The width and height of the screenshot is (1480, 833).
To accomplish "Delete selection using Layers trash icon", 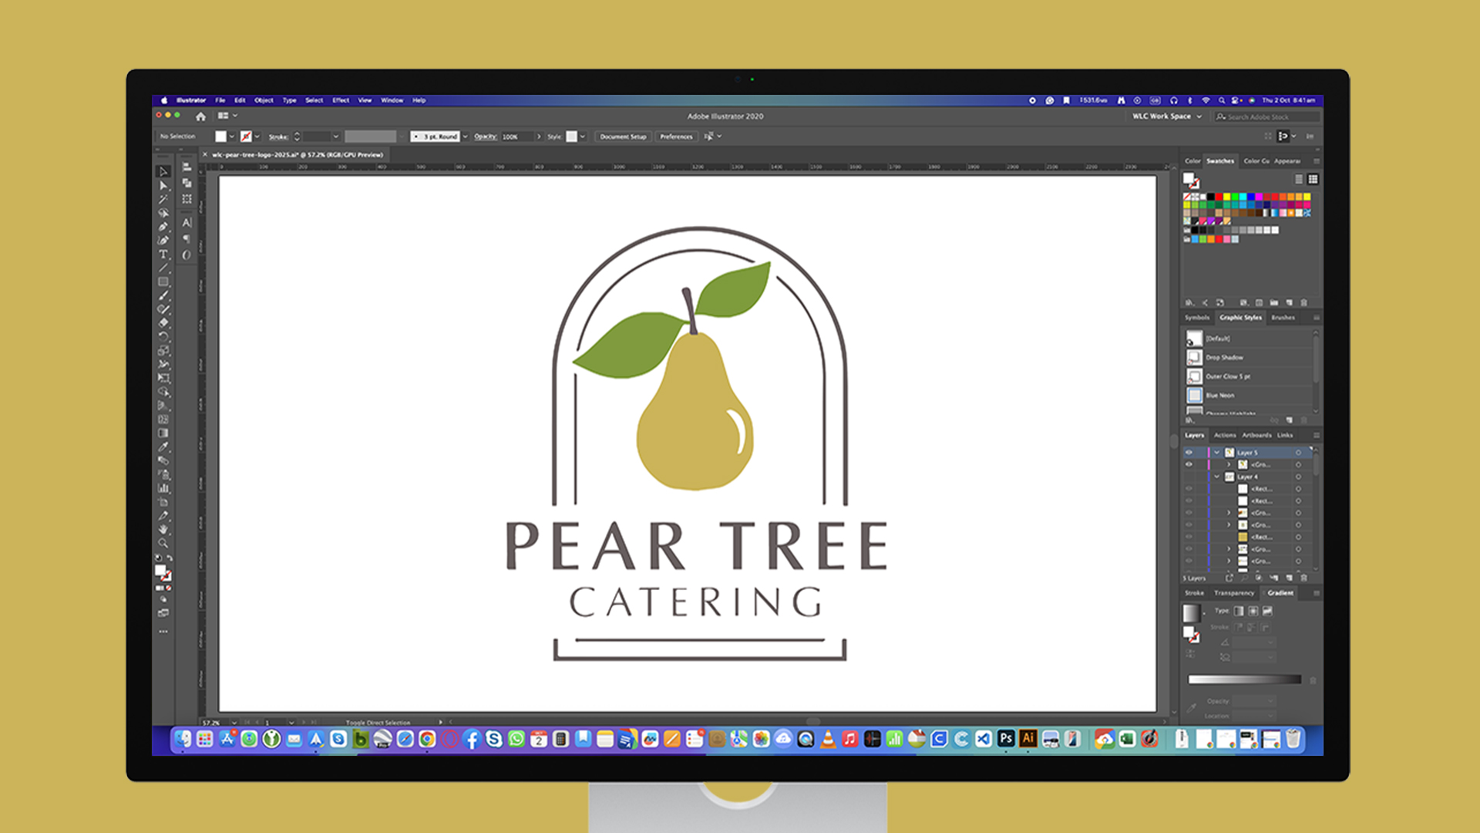I will [x=1304, y=578].
